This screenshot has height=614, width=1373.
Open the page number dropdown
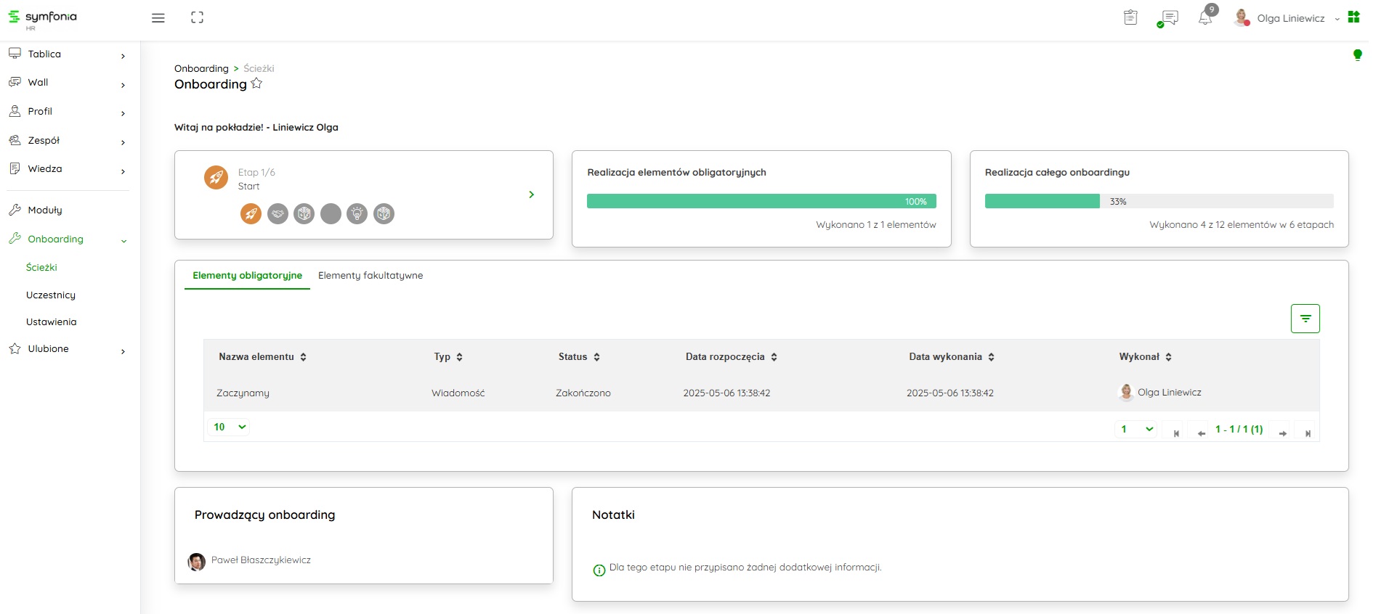click(x=1135, y=430)
